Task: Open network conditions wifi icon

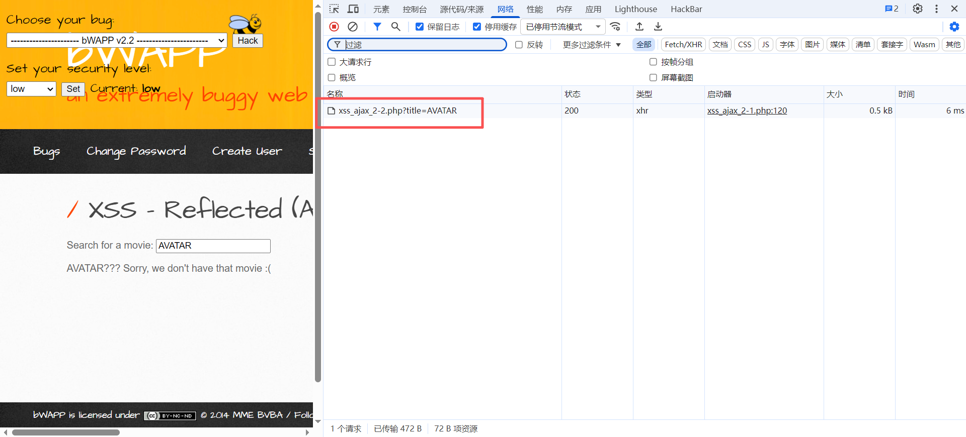Action: 615,27
